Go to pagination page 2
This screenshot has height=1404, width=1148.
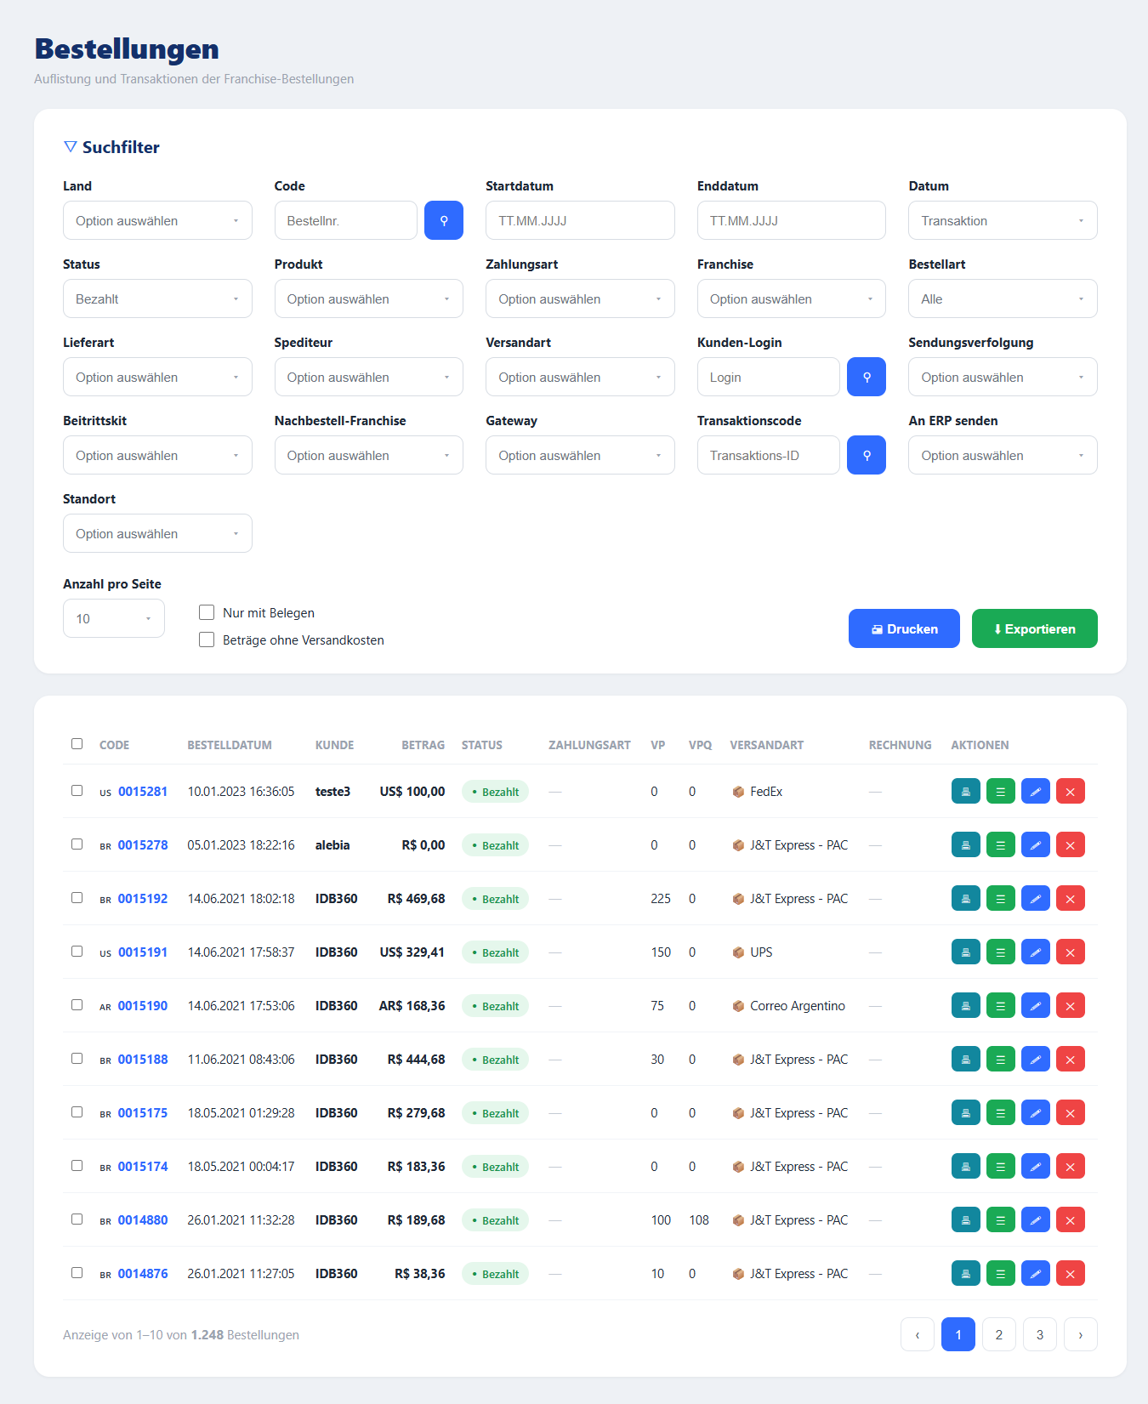(x=999, y=1334)
